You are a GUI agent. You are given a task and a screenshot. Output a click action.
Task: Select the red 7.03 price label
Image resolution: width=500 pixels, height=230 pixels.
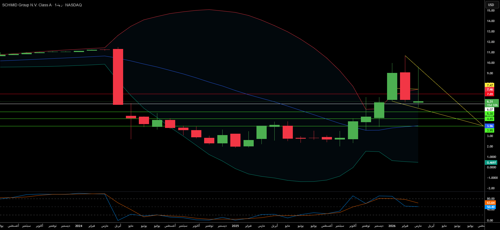click(490, 94)
